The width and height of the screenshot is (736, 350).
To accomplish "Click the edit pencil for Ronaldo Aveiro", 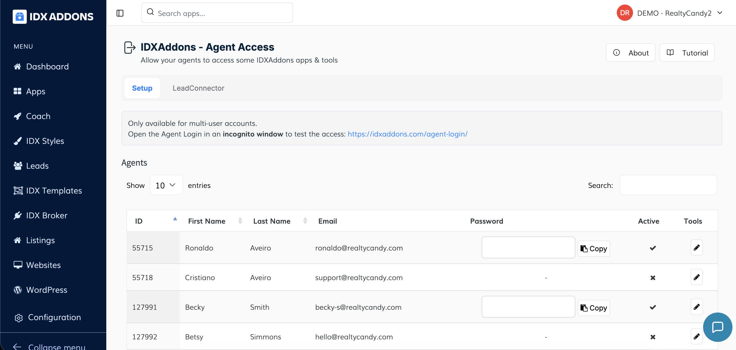I will tap(697, 248).
